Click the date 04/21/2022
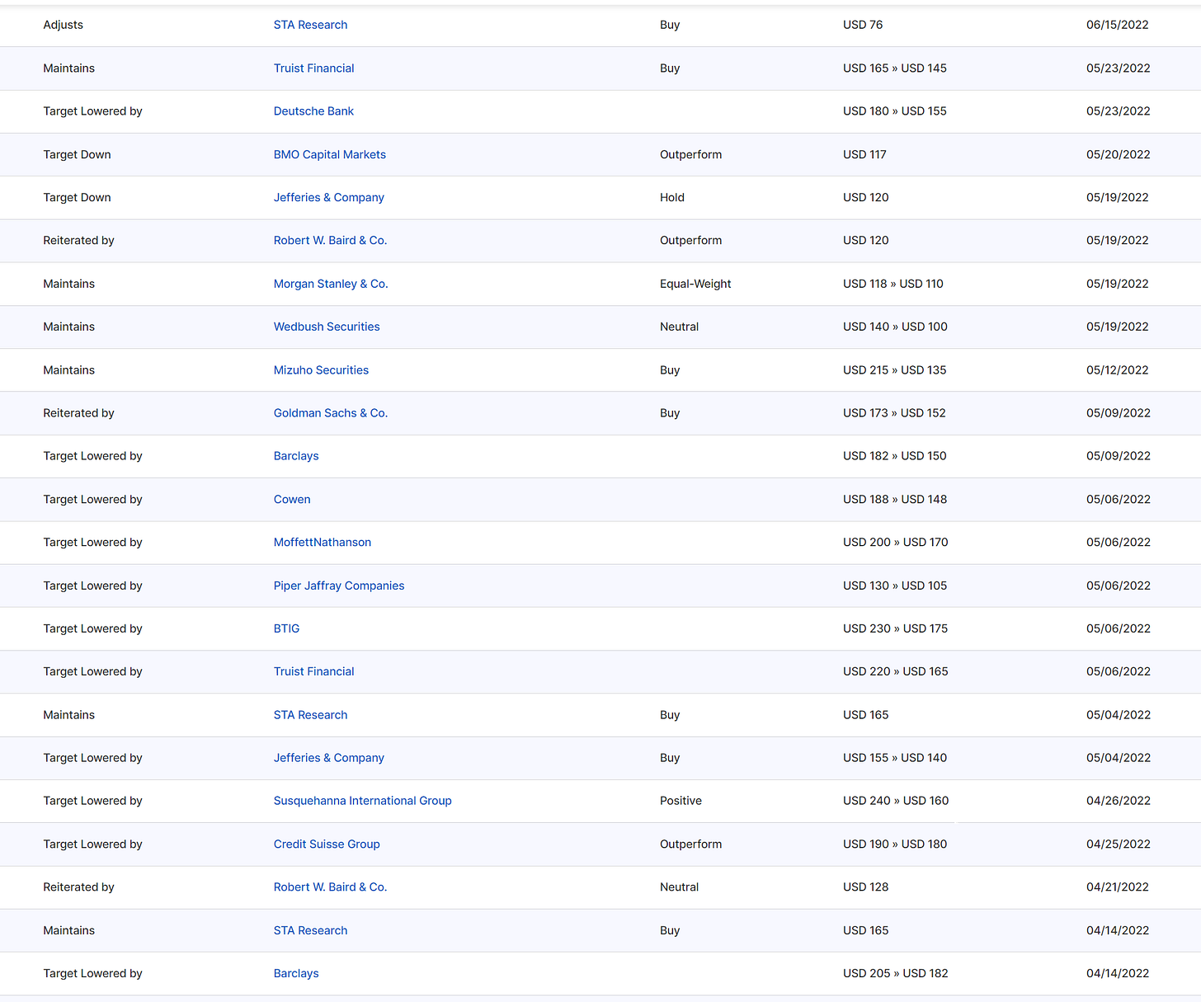 [1118, 887]
